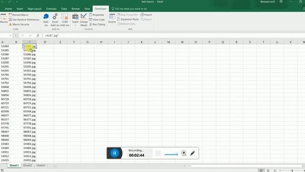
Task: Switch to Normal view in status bar
Action: pos(261,171)
